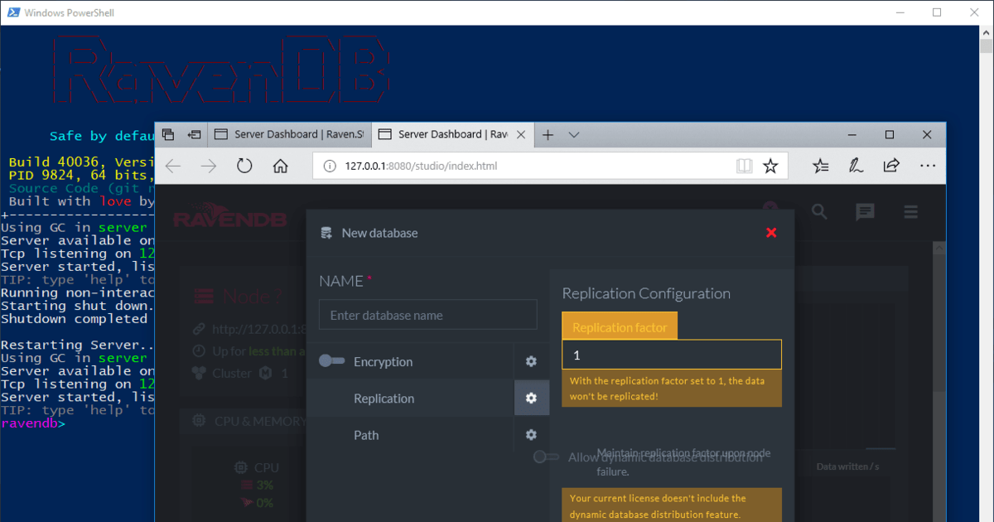Image resolution: width=994 pixels, height=522 pixels.
Task: Click the Enter database name field
Action: pos(428,315)
